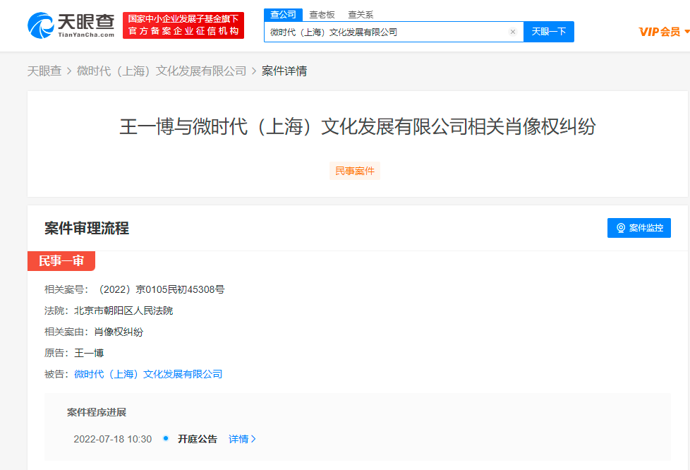Click the 案件详情 breadcrumb text

click(284, 71)
